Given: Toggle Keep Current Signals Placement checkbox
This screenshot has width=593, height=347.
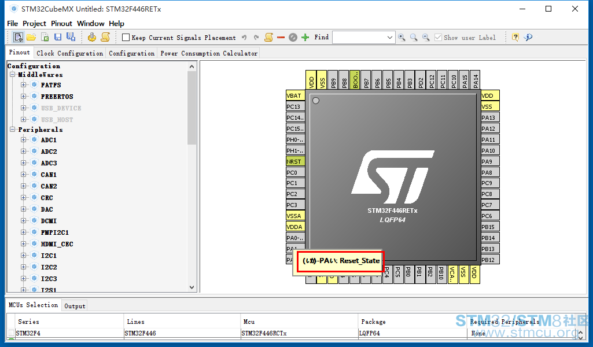Looking at the screenshot, I should coord(126,38).
